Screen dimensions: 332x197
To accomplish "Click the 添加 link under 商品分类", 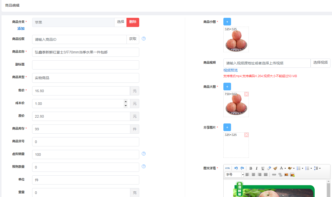I will [x=21, y=29].
